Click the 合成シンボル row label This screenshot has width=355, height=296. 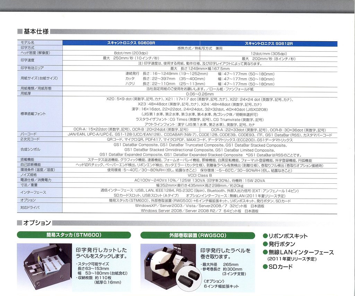coord(31,149)
